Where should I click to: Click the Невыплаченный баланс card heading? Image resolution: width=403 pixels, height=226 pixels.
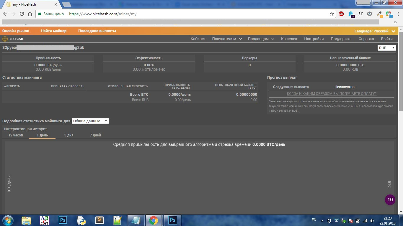tap(350, 58)
